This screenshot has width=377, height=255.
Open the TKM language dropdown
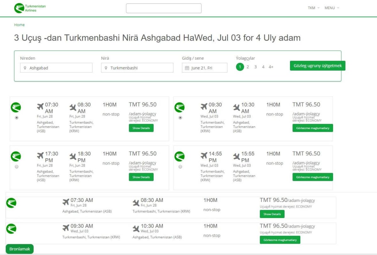[313, 8]
